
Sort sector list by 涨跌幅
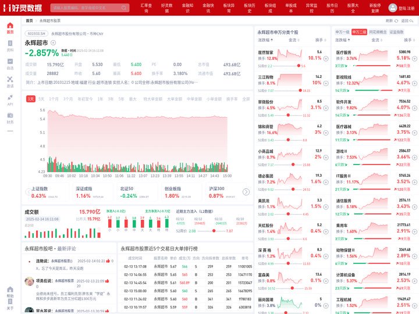tap(342, 40)
